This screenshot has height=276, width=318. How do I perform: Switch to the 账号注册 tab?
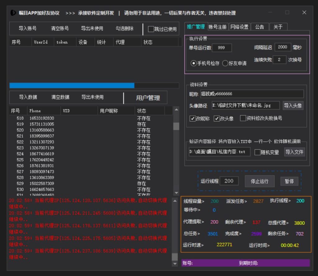coord(217,27)
